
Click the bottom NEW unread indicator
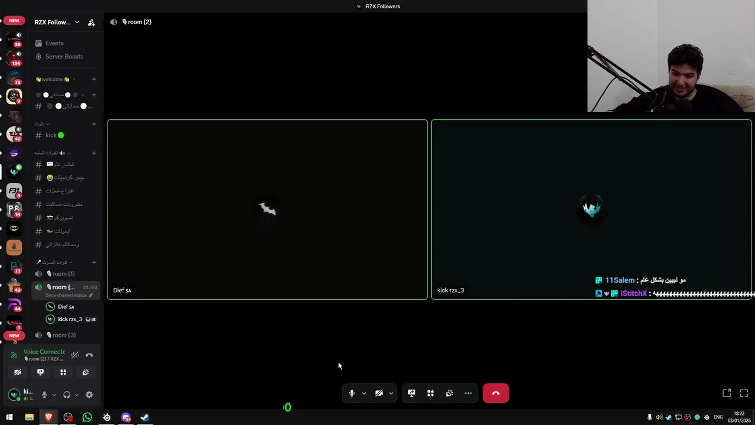pos(14,335)
